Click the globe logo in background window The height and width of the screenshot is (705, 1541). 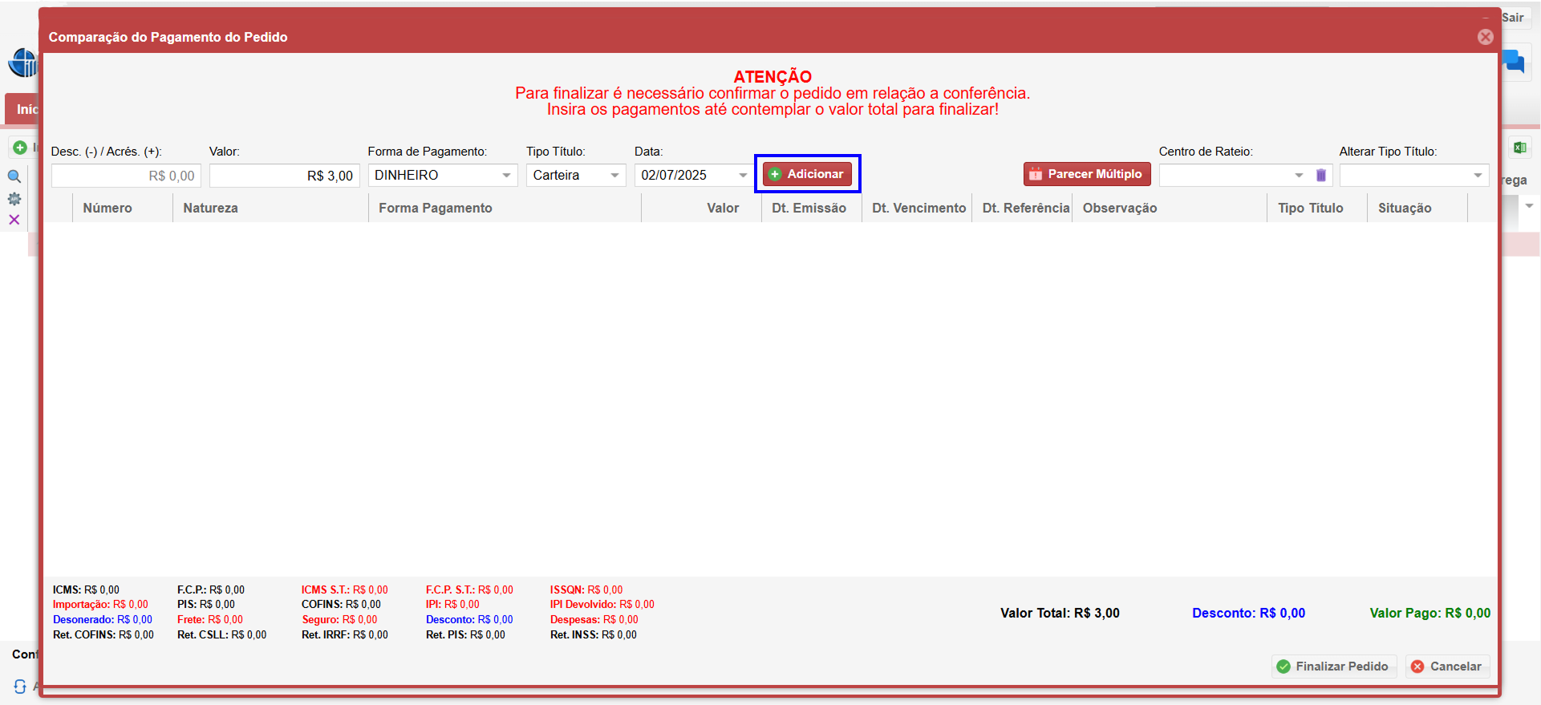coord(23,63)
